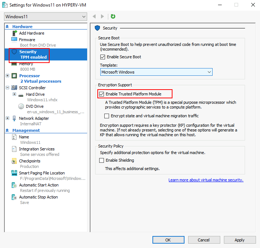Image resolution: width=260 pixels, height=248 pixels.
Task: Select the Memory chip icon
Action: click(x=14, y=64)
